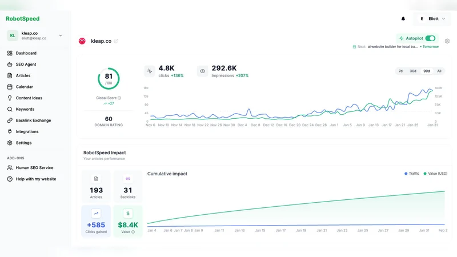The image size is (457, 257).
Task: Click the Integrations plug icon
Action: pos(10,132)
